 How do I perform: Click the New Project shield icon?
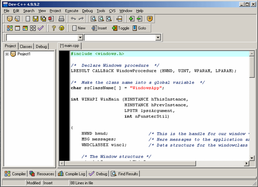click(9, 19)
